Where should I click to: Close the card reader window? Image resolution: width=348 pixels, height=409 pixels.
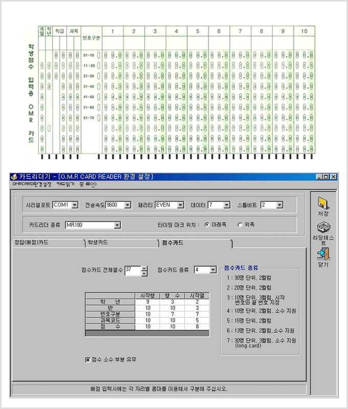(x=333, y=177)
